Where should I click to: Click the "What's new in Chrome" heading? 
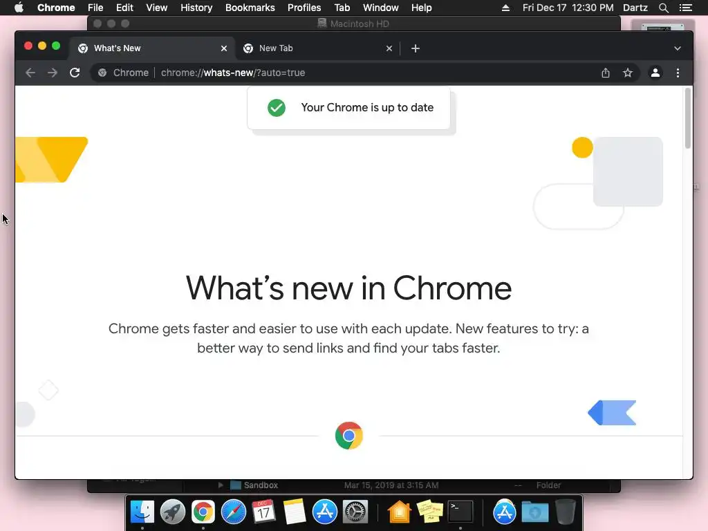[348, 288]
